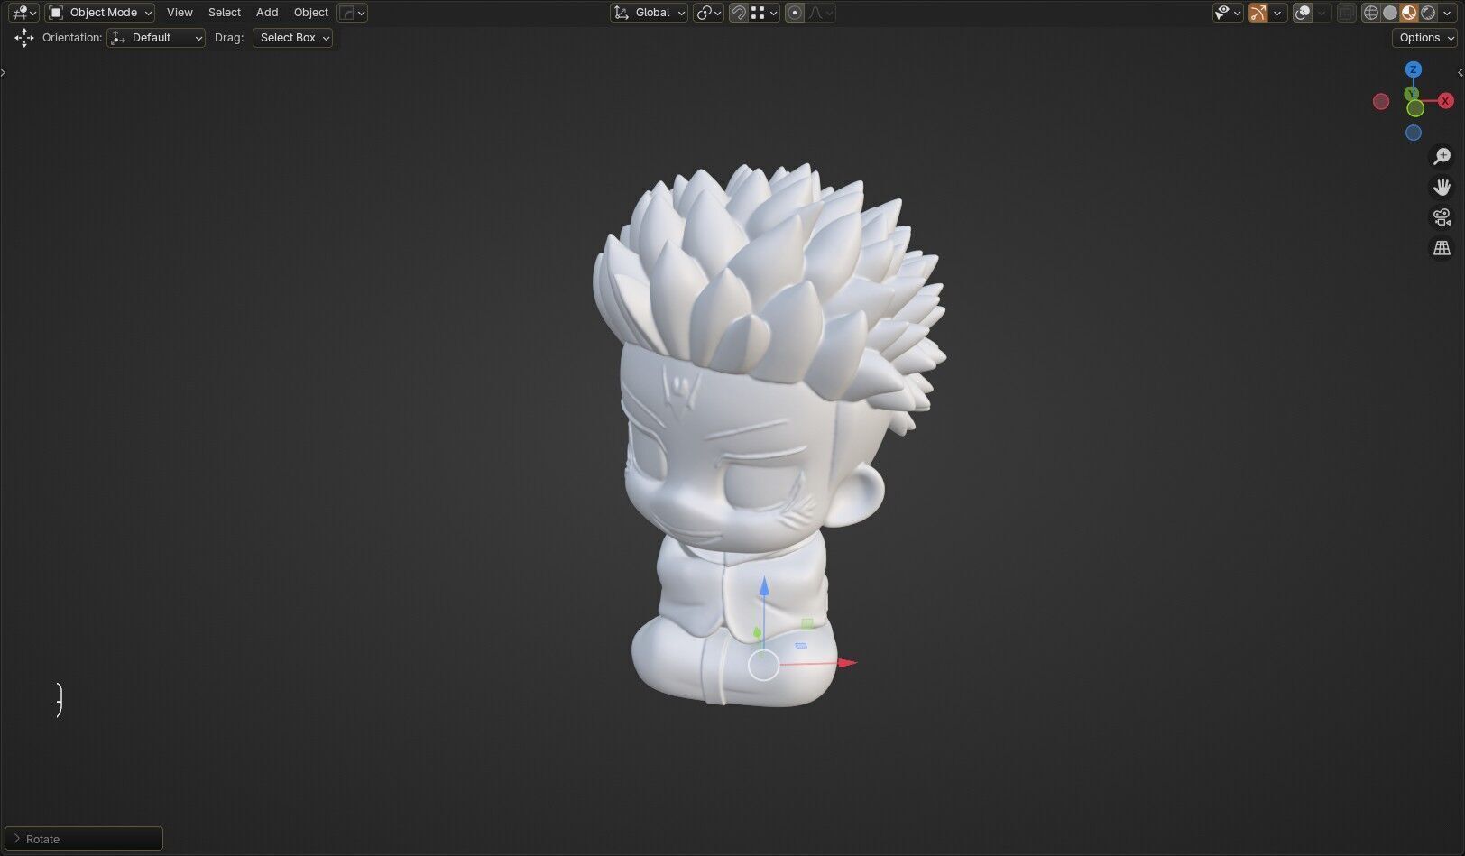Switch to solid viewport shading
1465x856 pixels.
[1390, 13]
